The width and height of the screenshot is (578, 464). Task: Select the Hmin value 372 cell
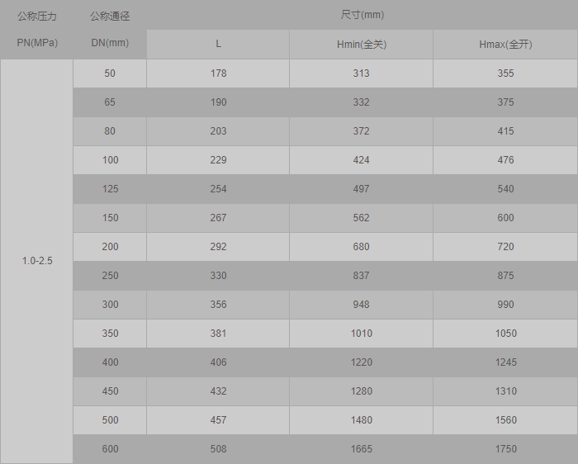(361, 131)
